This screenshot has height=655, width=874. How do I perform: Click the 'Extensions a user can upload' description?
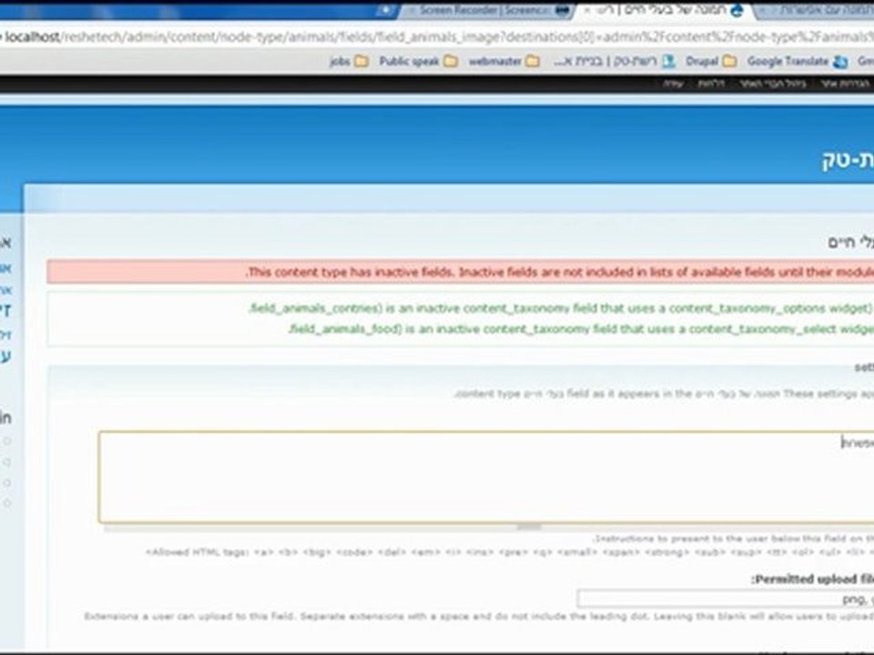point(479,617)
